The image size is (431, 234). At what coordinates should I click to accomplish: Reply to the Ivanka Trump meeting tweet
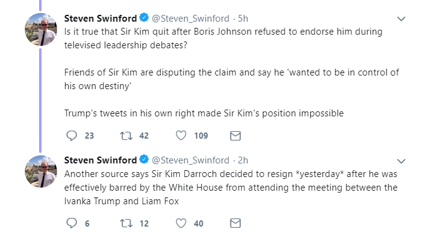[x=72, y=223]
